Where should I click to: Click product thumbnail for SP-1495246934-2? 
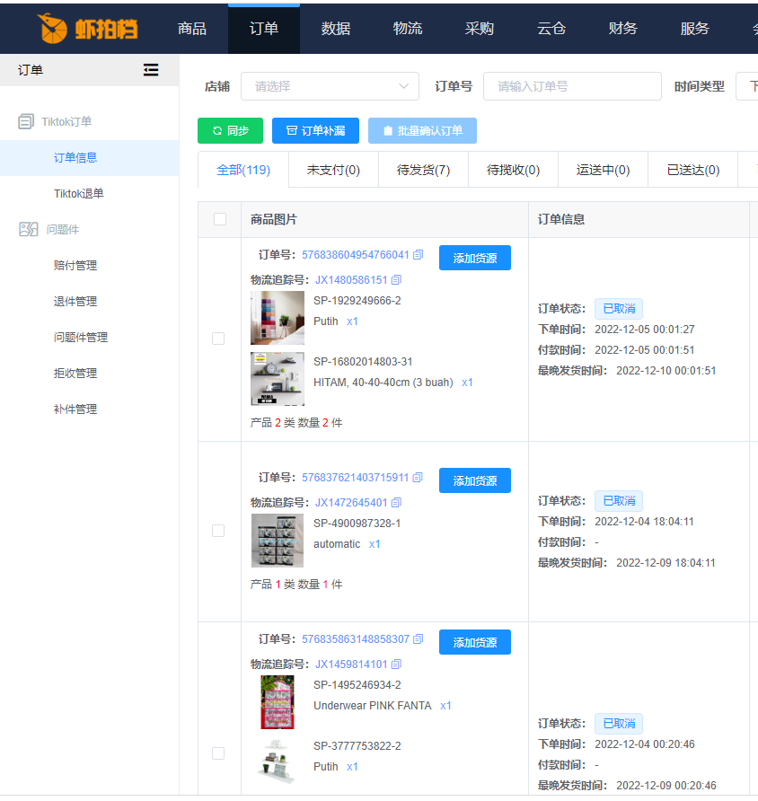coord(278,702)
